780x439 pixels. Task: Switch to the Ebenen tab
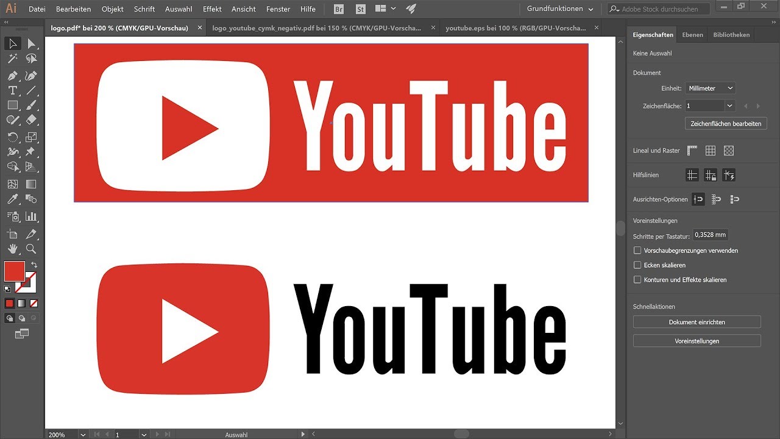[x=692, y=35]
